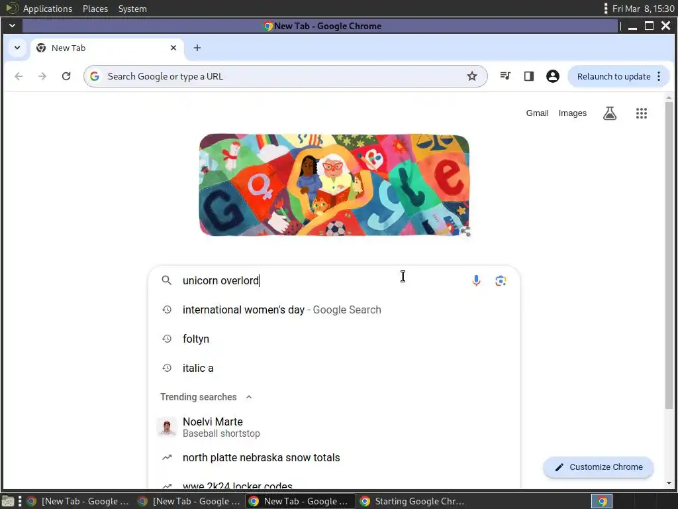
Task: Click history icon beside italic a suggestion
Action: tap(167, 368)
